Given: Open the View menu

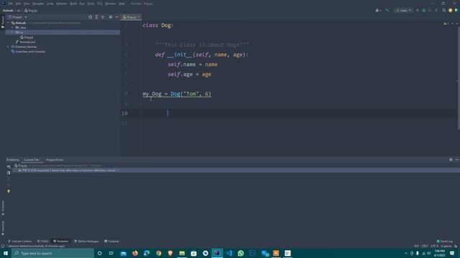Looking at the screenshot, I should pos(27,4).
